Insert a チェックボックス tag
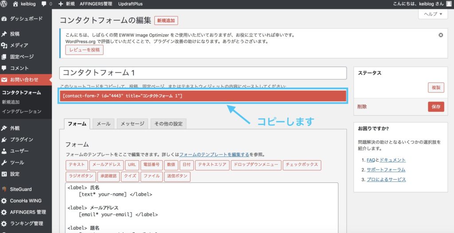The width and height of the screenshot is (454, 233). point(302,165)
